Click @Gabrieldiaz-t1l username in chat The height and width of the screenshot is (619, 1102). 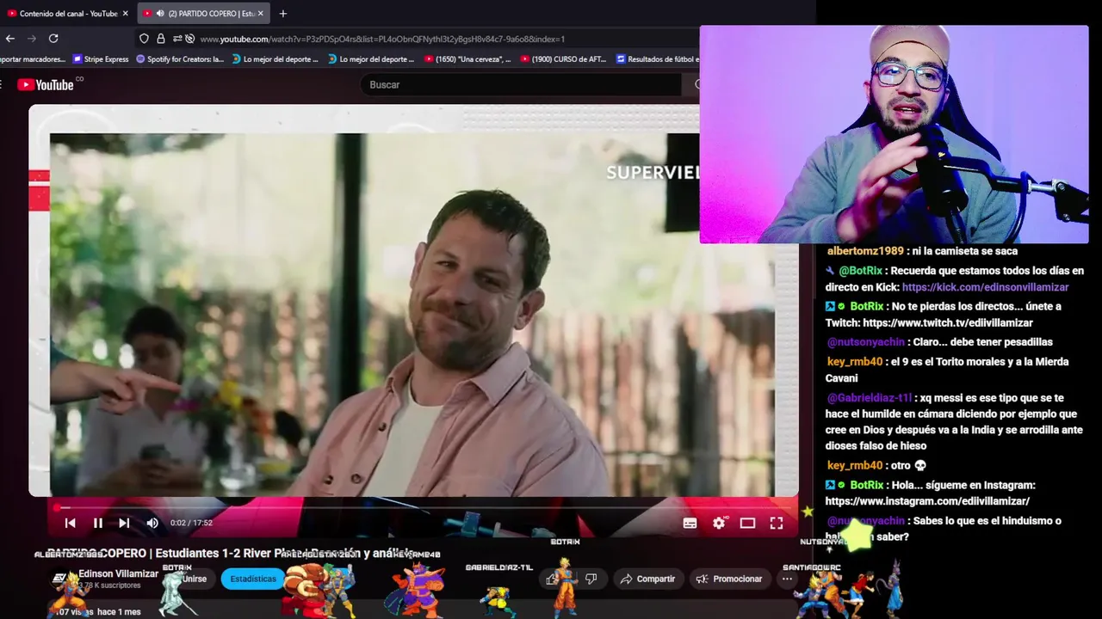point(869,398)
